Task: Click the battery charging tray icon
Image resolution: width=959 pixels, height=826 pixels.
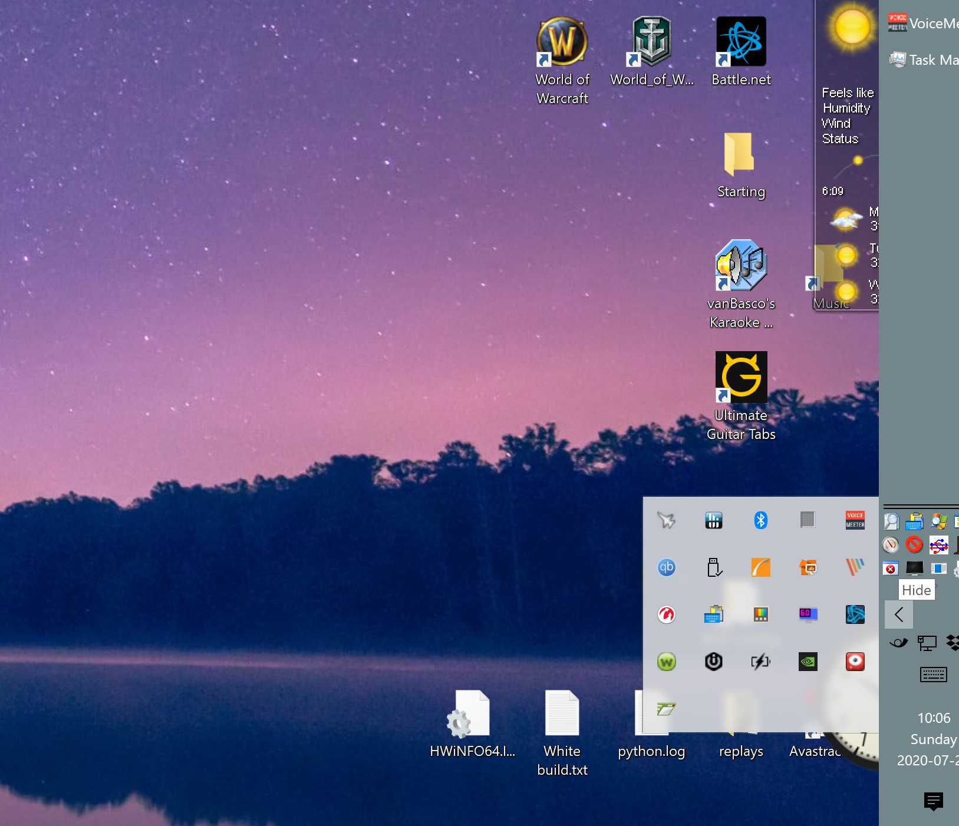Action: click(x=760, y=662)
